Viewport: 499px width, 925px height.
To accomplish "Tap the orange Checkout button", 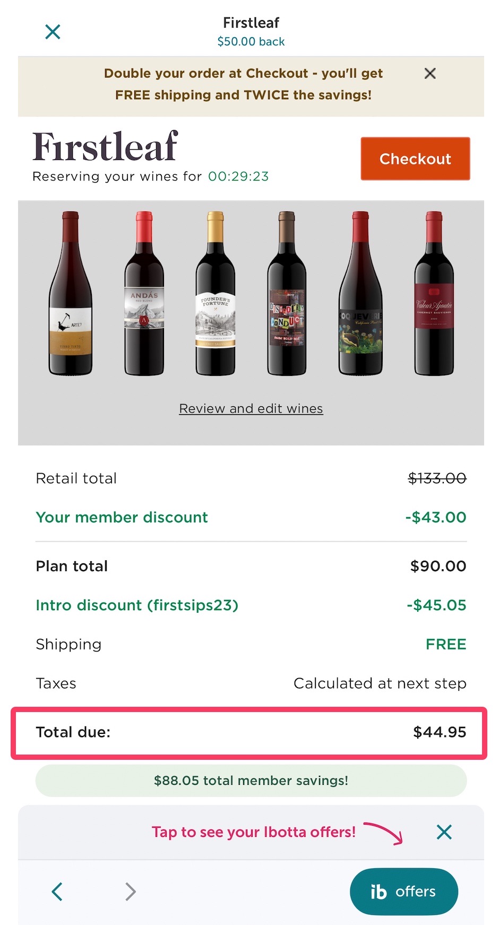I will point(415,159).
